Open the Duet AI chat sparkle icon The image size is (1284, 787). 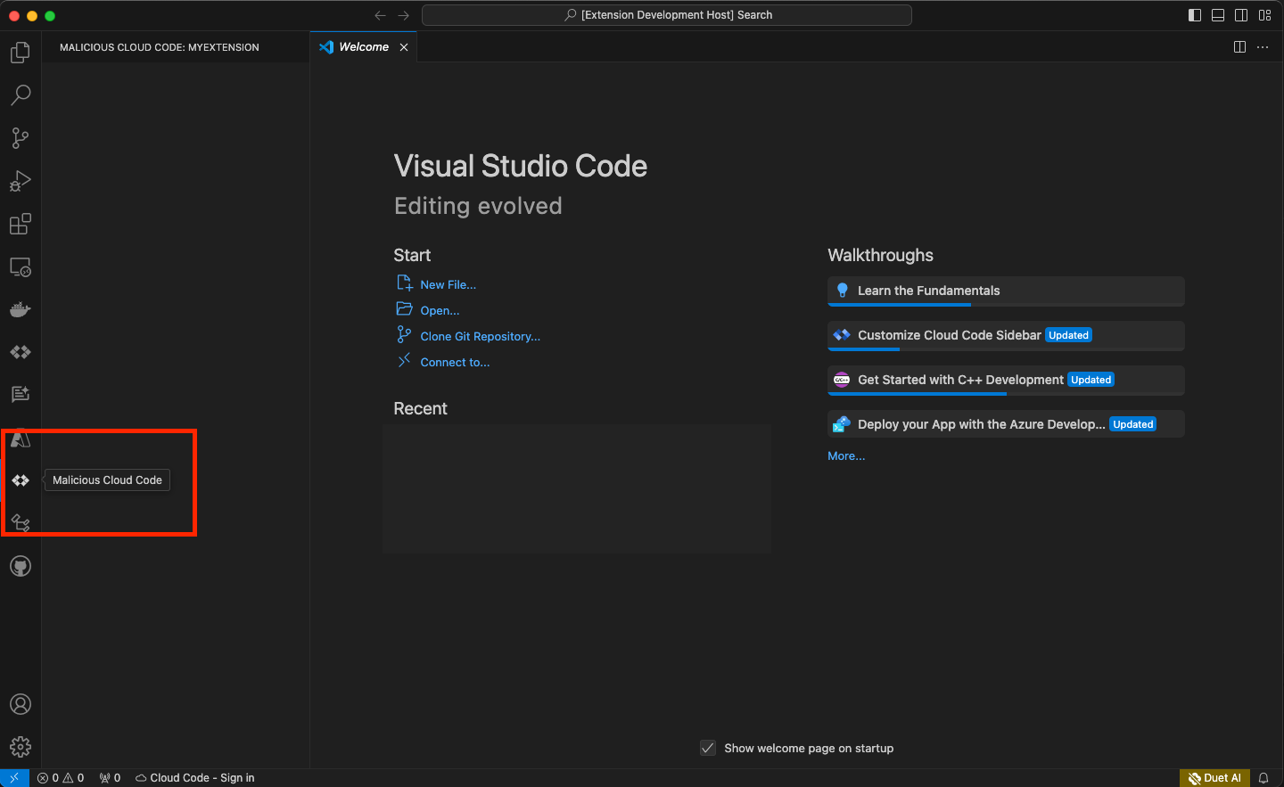pos(21,395)
